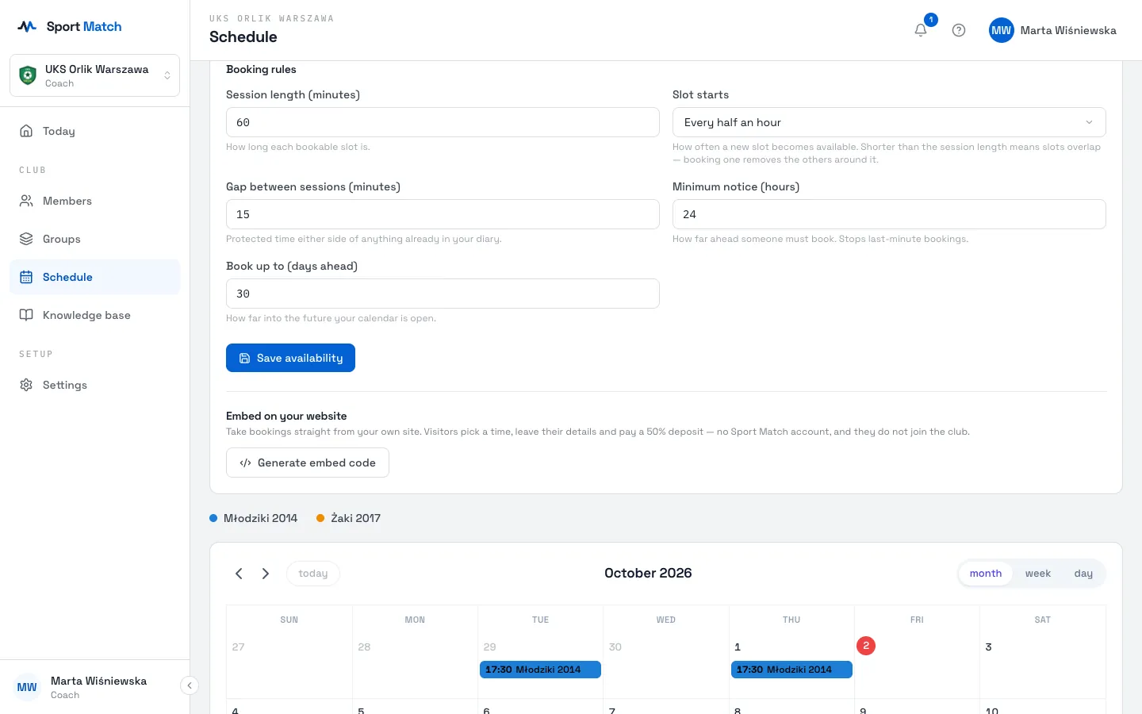Edit the Minimum notice hours field
1142x714 pixels.
[889, 214]
